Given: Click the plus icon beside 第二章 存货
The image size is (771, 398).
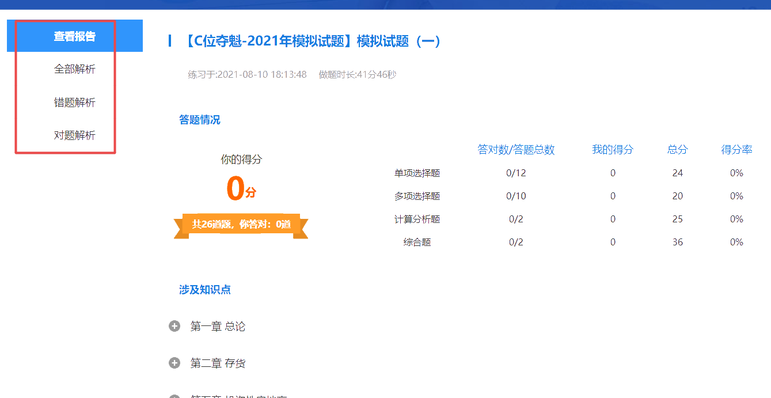Looking at the screenshot, I should click(174, 363).
